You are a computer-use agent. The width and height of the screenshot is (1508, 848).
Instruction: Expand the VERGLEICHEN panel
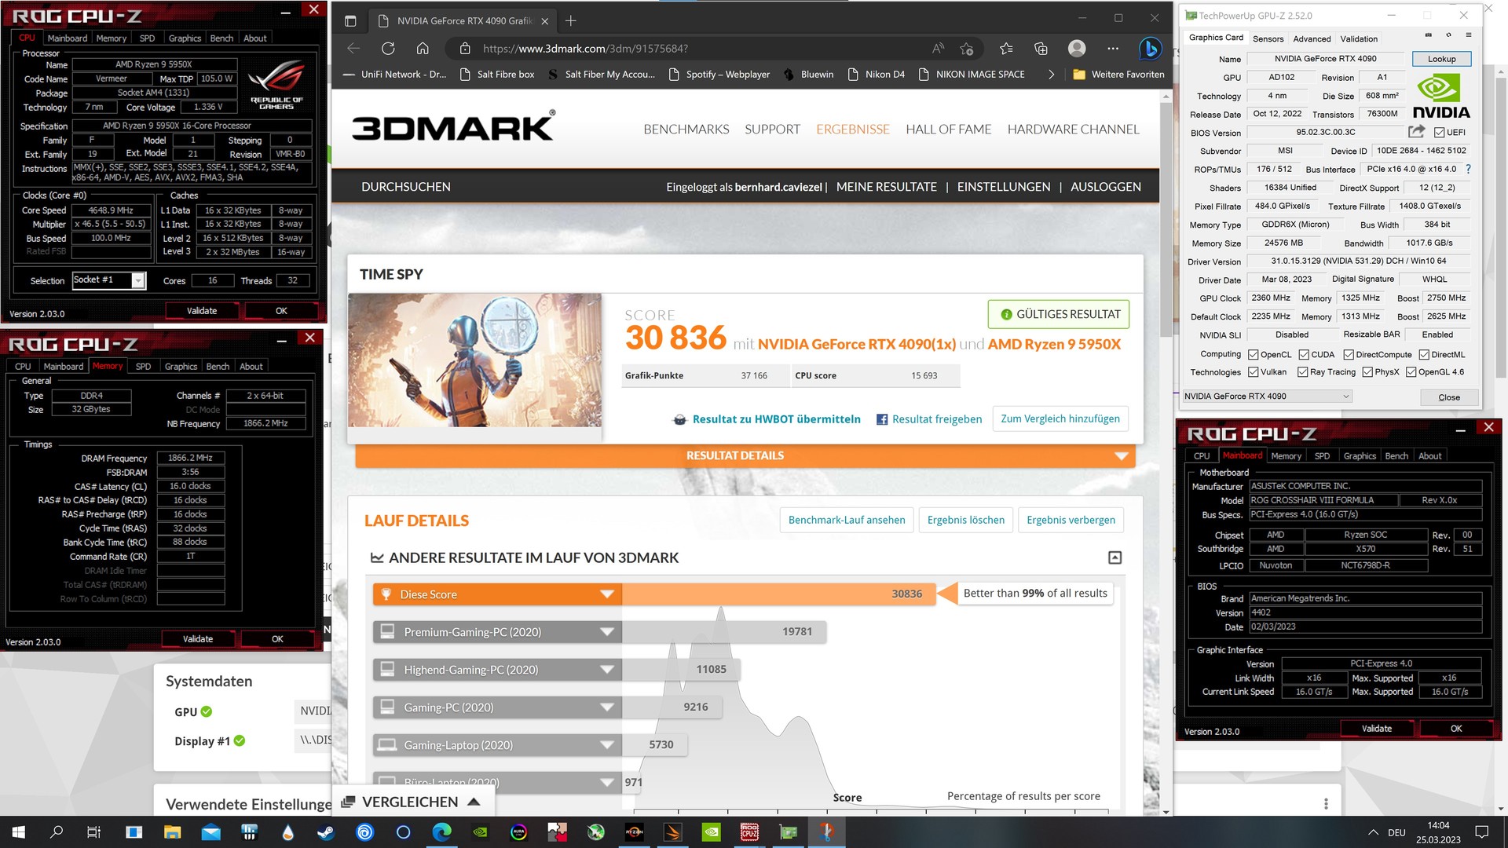point(412,802)
